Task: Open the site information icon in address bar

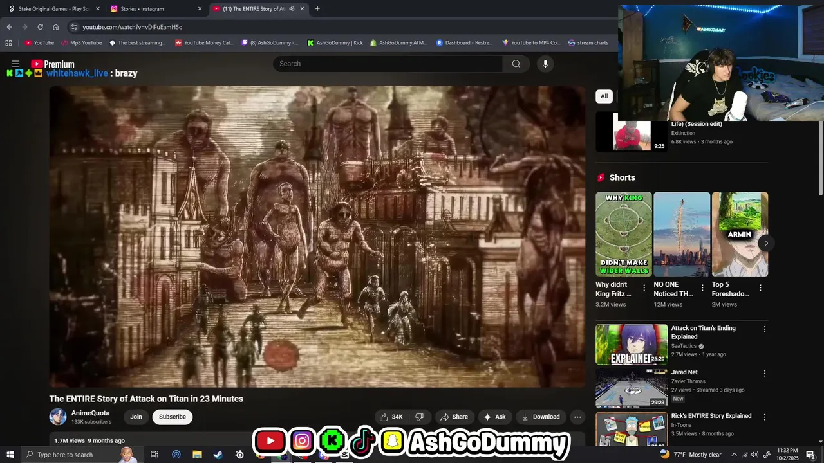Action: point(74,27)
